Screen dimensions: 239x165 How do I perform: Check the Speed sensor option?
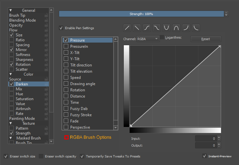66,78
